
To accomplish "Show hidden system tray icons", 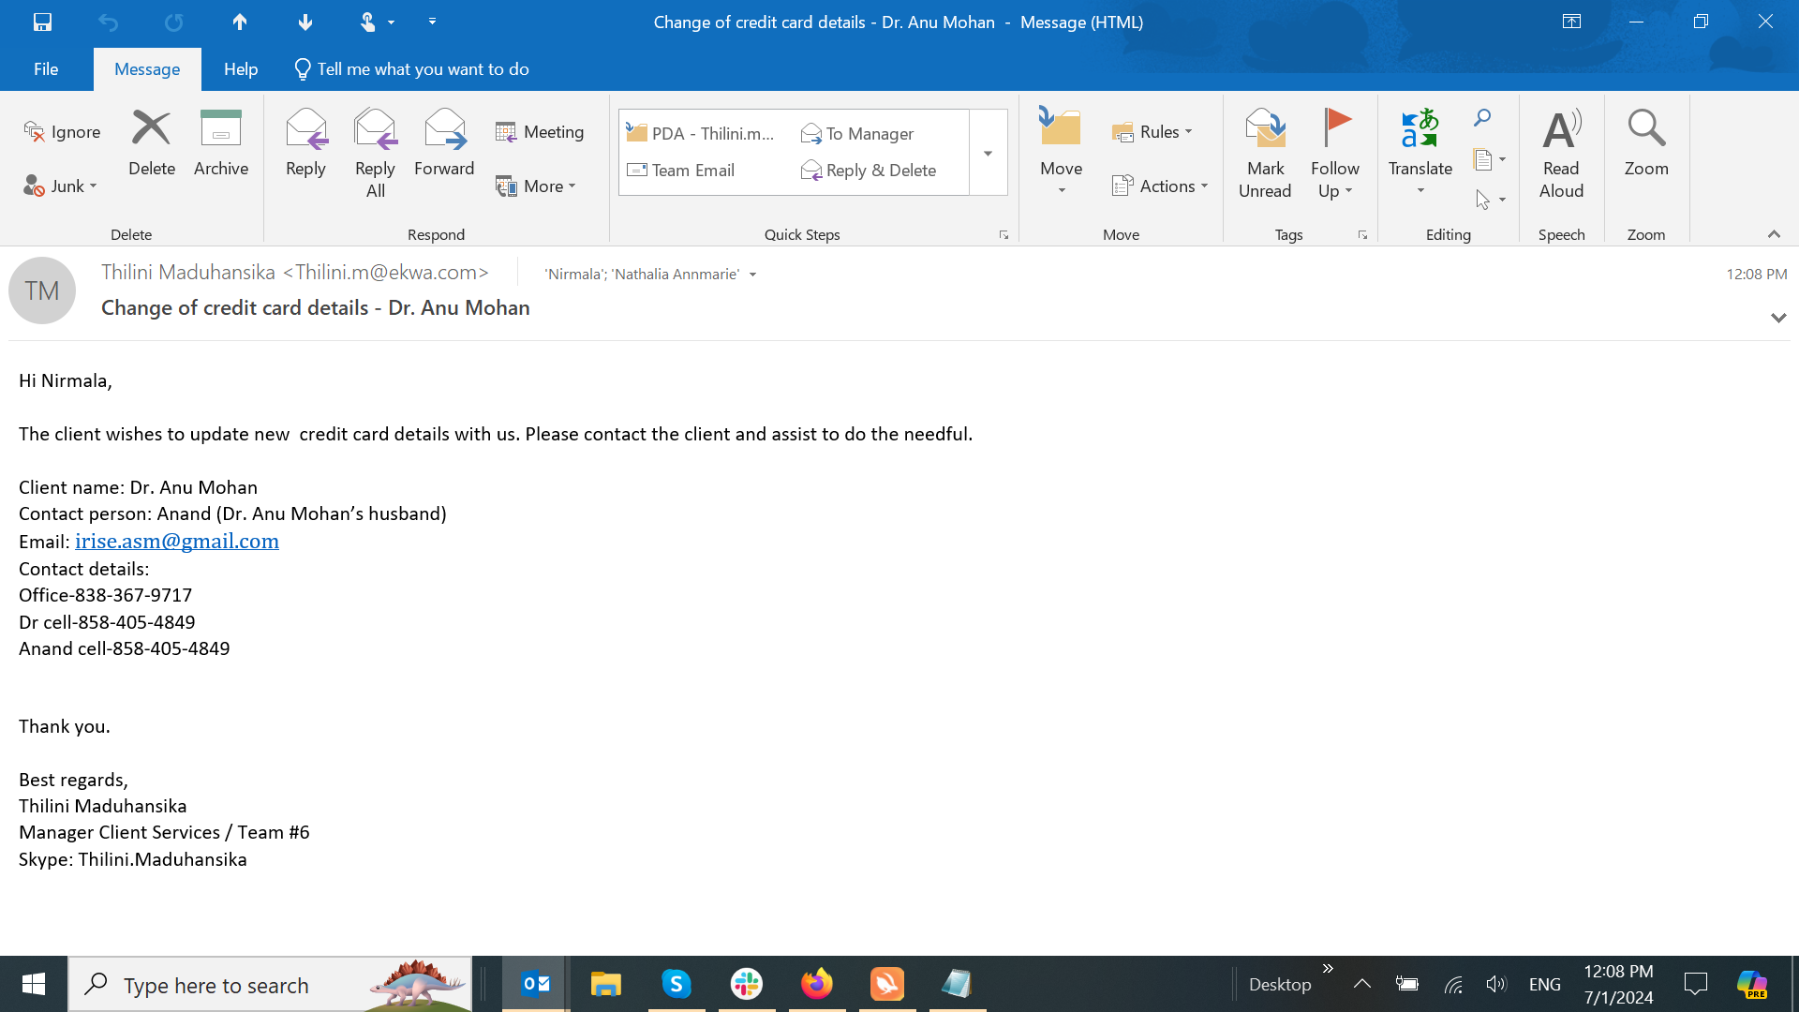I will [1362, 984].
